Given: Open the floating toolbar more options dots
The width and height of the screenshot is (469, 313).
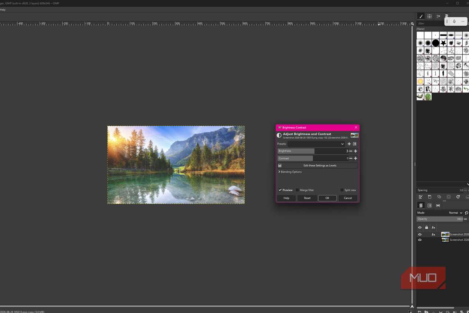Looking at the screenshot, I should [463, 22].
